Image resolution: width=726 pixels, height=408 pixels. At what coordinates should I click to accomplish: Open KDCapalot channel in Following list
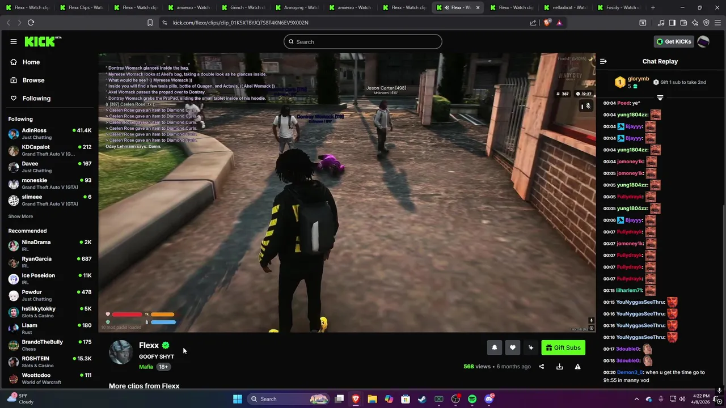point(49,150)
